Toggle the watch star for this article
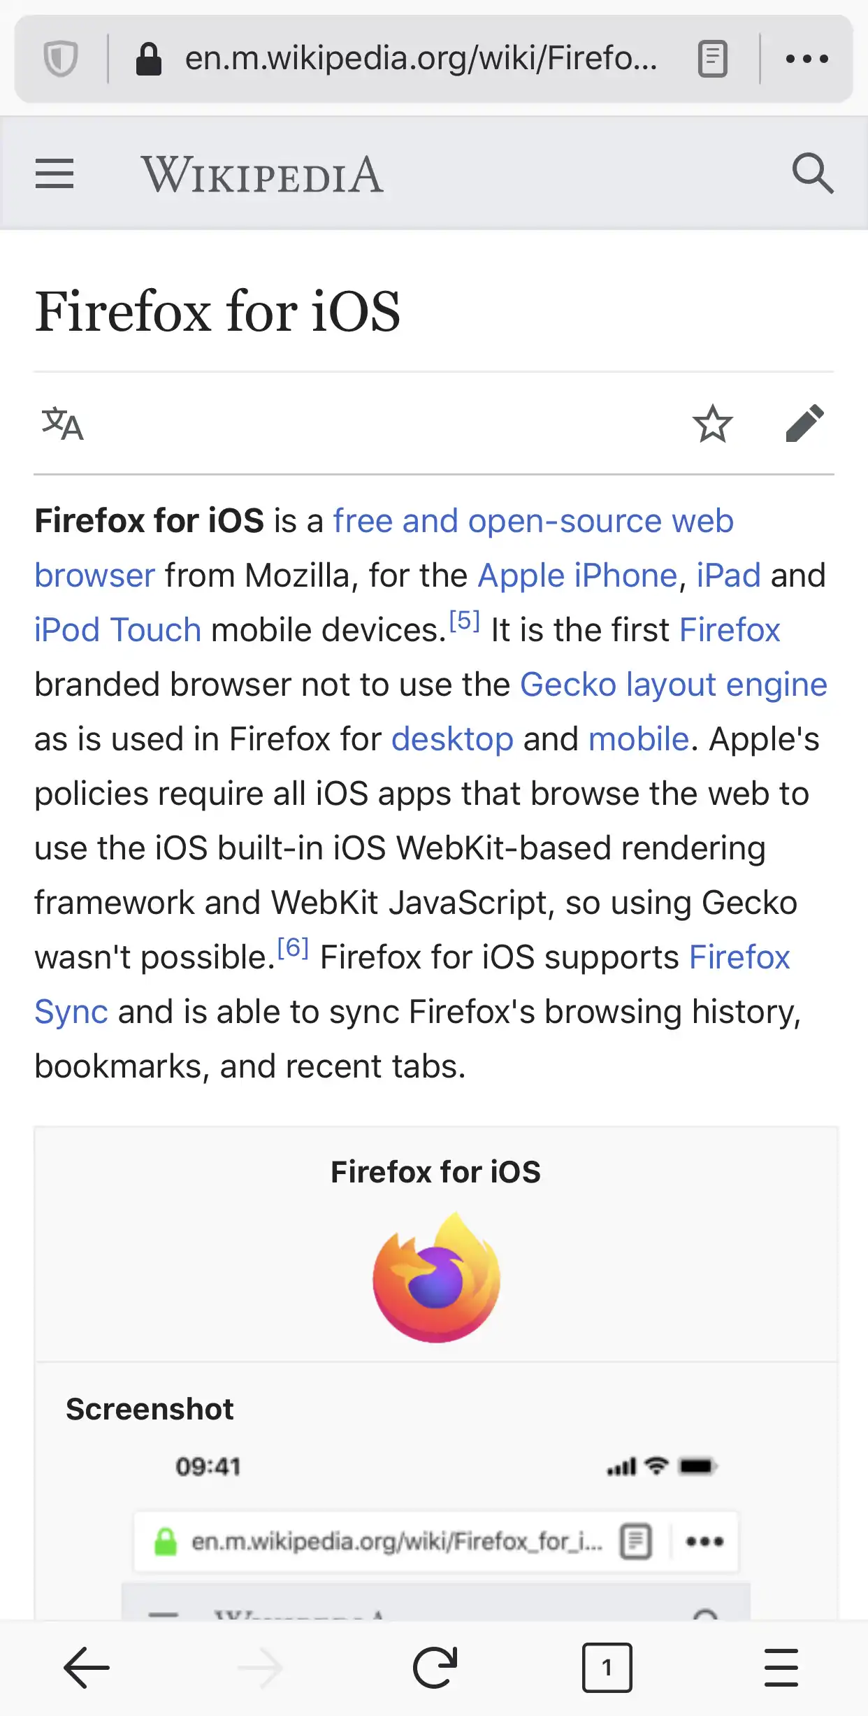This screenshot has height=1716, width=868. click(x=712, y=424)
